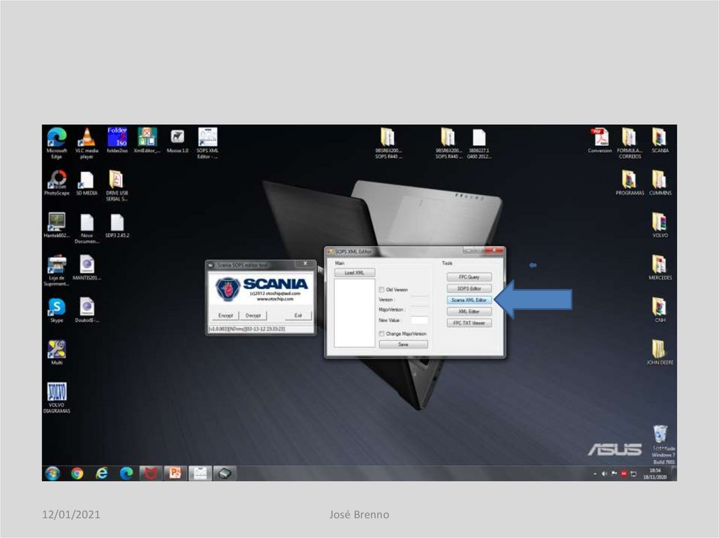
Task: Click the volume icon in system tray
Action: click(605, 473)
